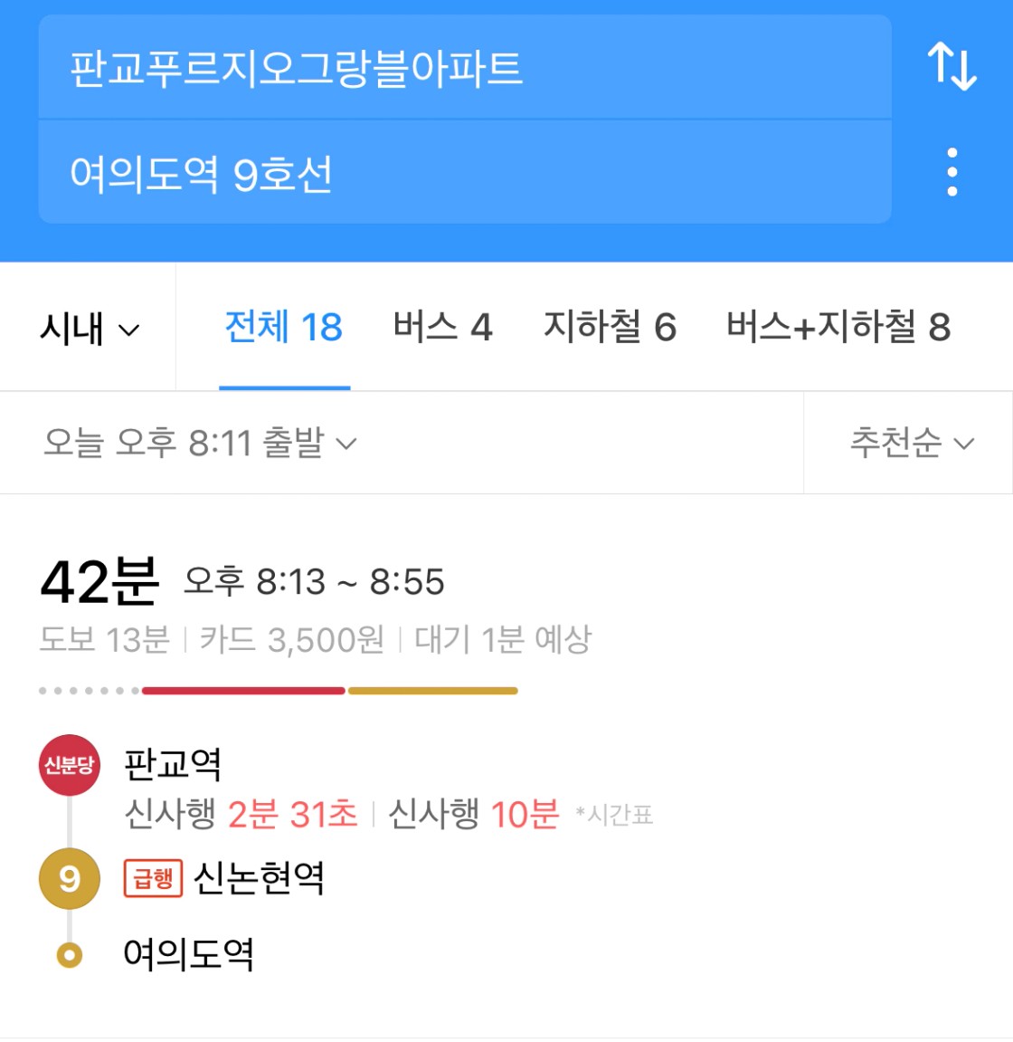Edit the 판교푸르지오그랑블아파트 origin field
The image size is (1013, 1042).
tap(465, 66)
